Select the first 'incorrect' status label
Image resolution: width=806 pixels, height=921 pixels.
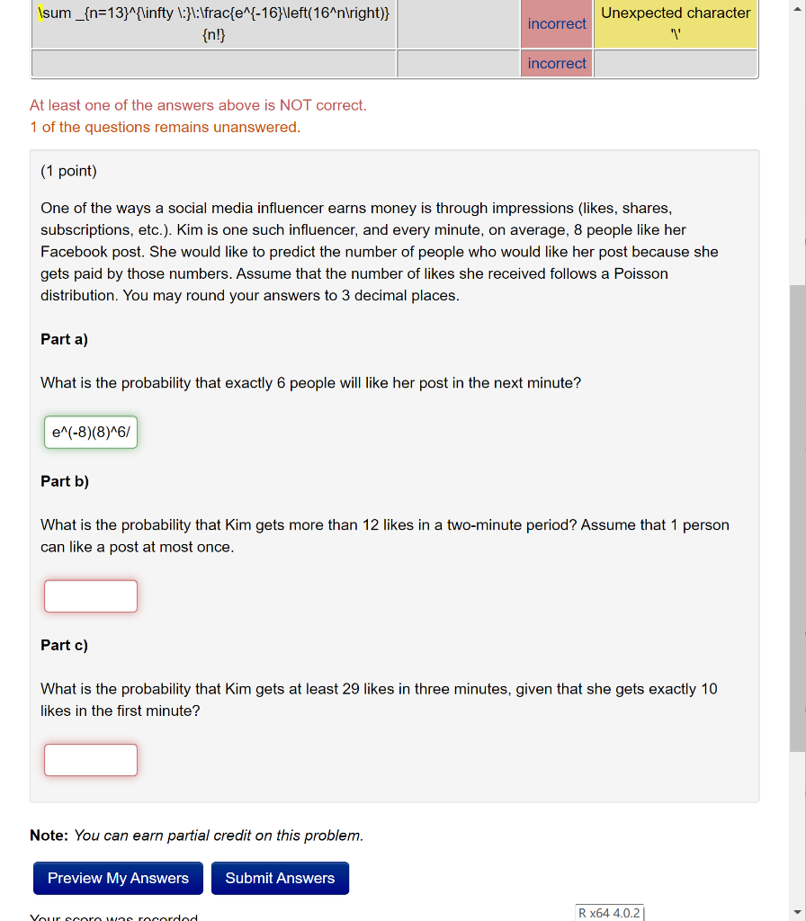point(556,23)
